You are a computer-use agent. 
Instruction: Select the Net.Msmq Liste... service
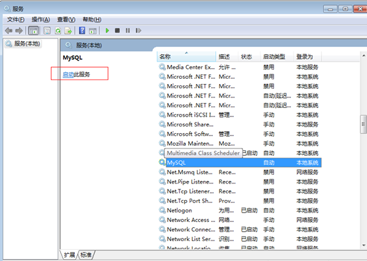coord(240,172)
